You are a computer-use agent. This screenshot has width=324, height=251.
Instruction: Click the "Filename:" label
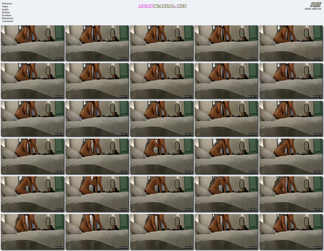pyautogui.click(x=7, y=4)
